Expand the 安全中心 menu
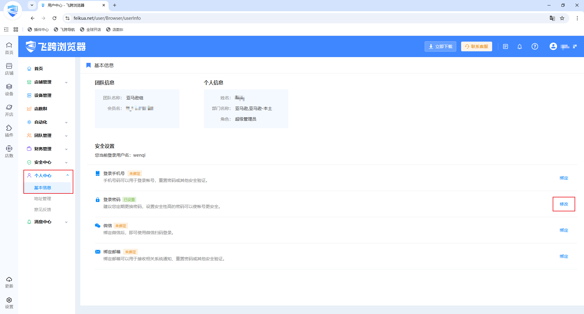Image resolution: width=584 pixels, height=314 pixels. 47,162
